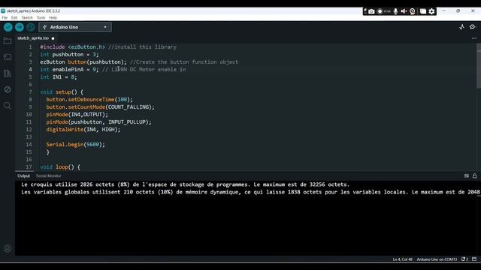
Task: Open the Sketchbook folder sidebar icon
Action: [8, 41]
